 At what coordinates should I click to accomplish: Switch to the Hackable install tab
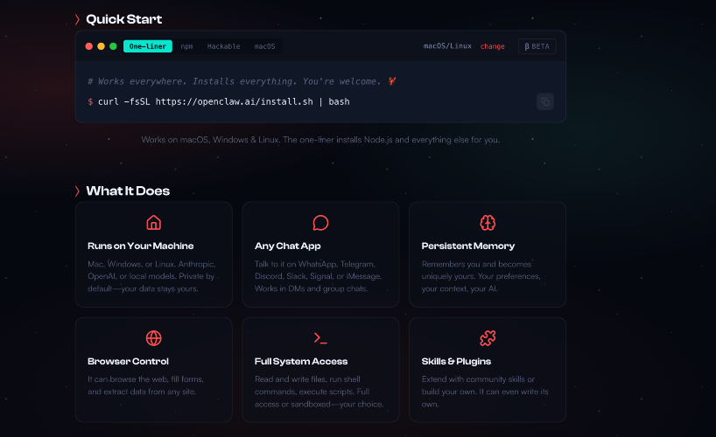coord(223,46)
